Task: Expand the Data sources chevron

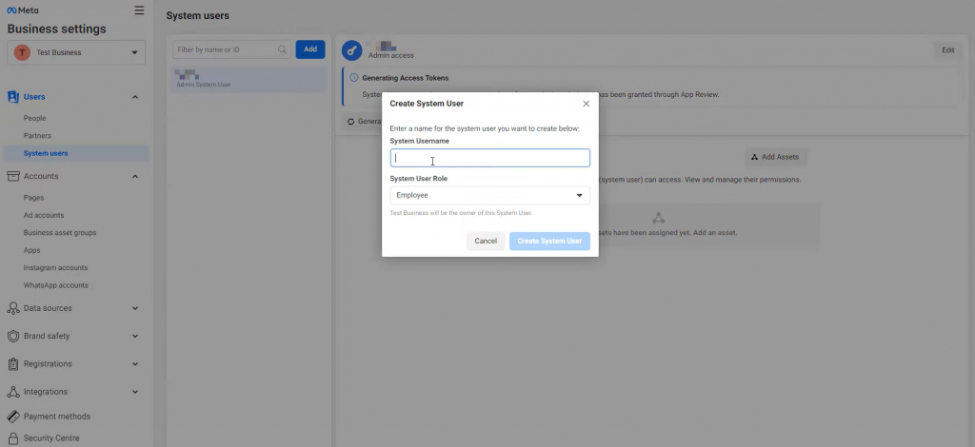Action: tap(135, 308)
